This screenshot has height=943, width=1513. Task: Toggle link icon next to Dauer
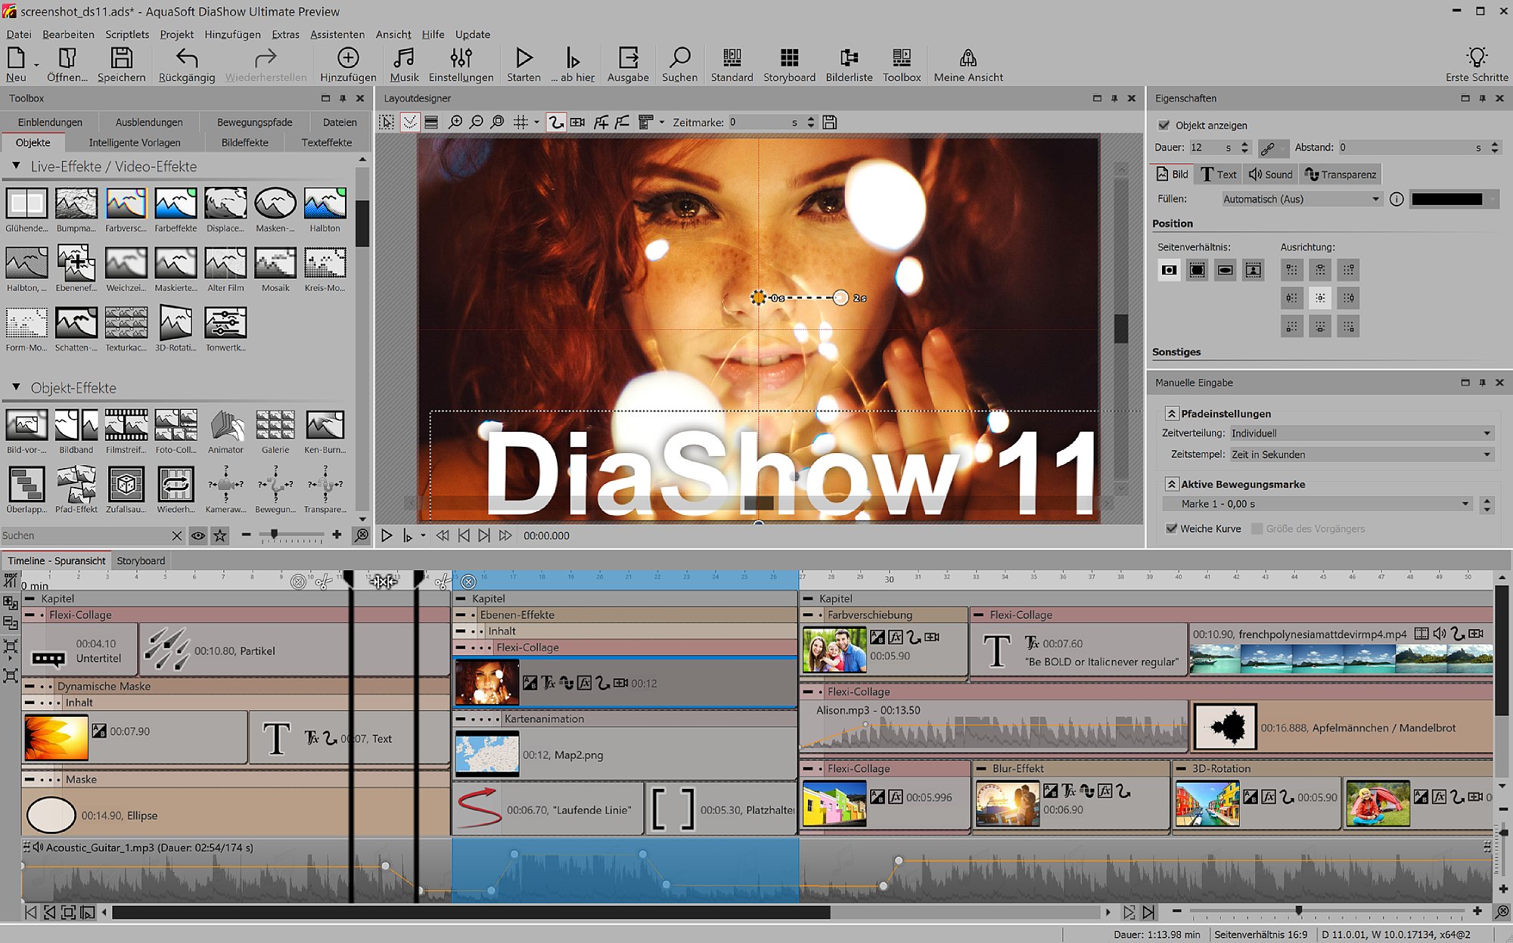(1268, 148)
